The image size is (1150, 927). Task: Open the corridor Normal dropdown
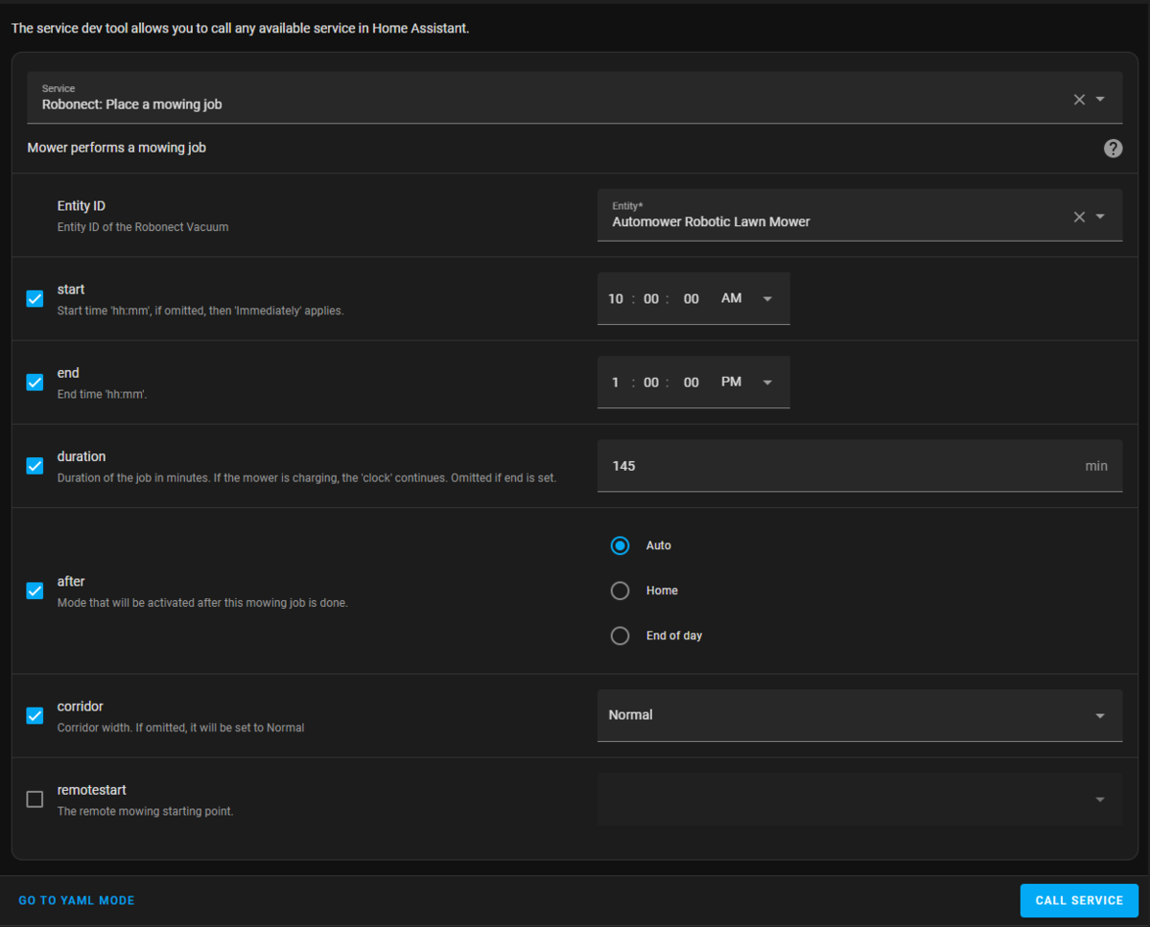(x=859, y=715)
